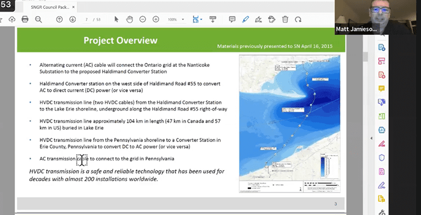The image size is (421, 215).
Task: Click the minus zoom out button
Action: click(x=142, y=19)
